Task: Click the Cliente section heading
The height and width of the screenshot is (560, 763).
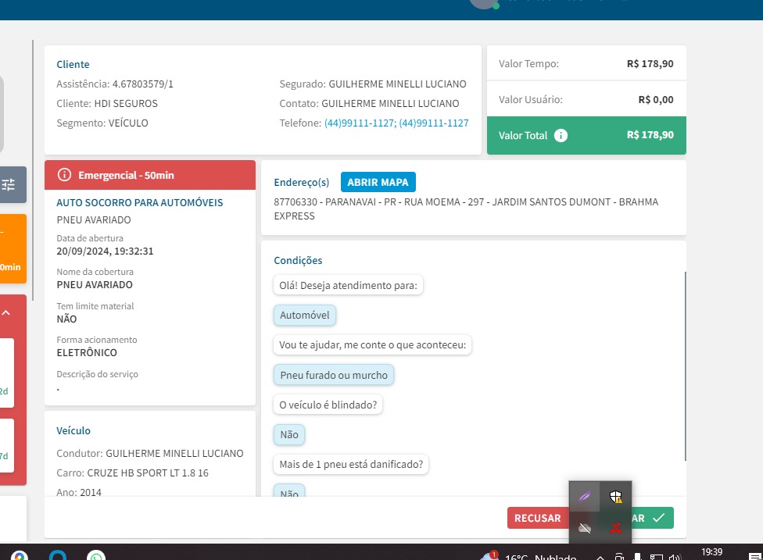Action: 73,64
